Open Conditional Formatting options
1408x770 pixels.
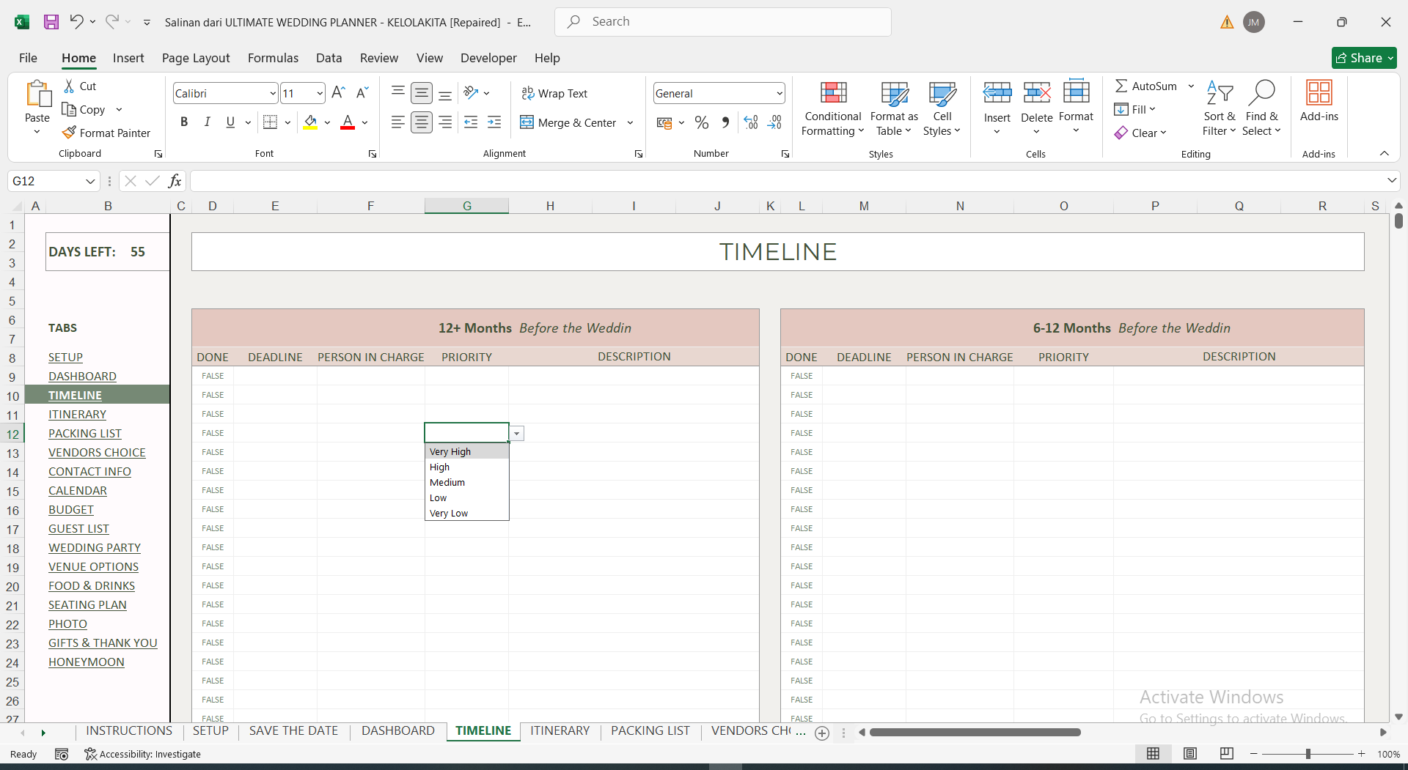[x=833, y=108]
